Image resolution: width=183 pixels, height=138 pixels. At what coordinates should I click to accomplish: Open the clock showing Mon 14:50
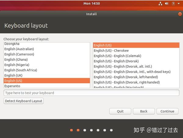pos(91,3)
